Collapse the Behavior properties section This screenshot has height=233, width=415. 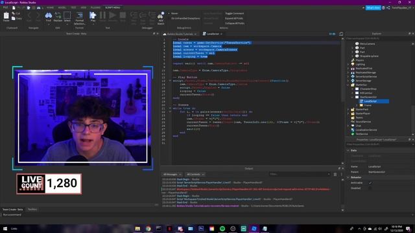point(348,177)
